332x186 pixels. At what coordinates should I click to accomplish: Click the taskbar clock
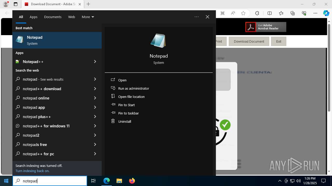310,181
